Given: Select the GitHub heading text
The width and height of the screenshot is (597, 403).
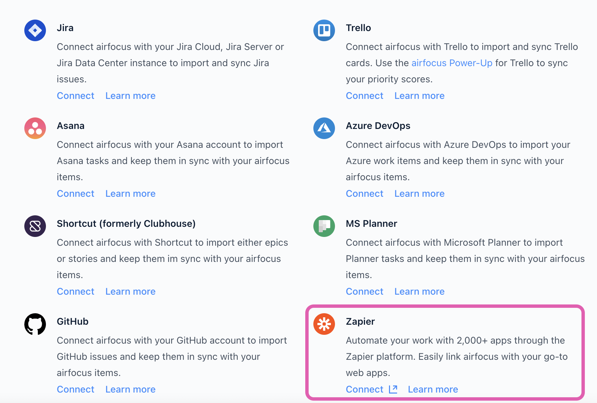Looking at the screenshot, I should [73, 322].
